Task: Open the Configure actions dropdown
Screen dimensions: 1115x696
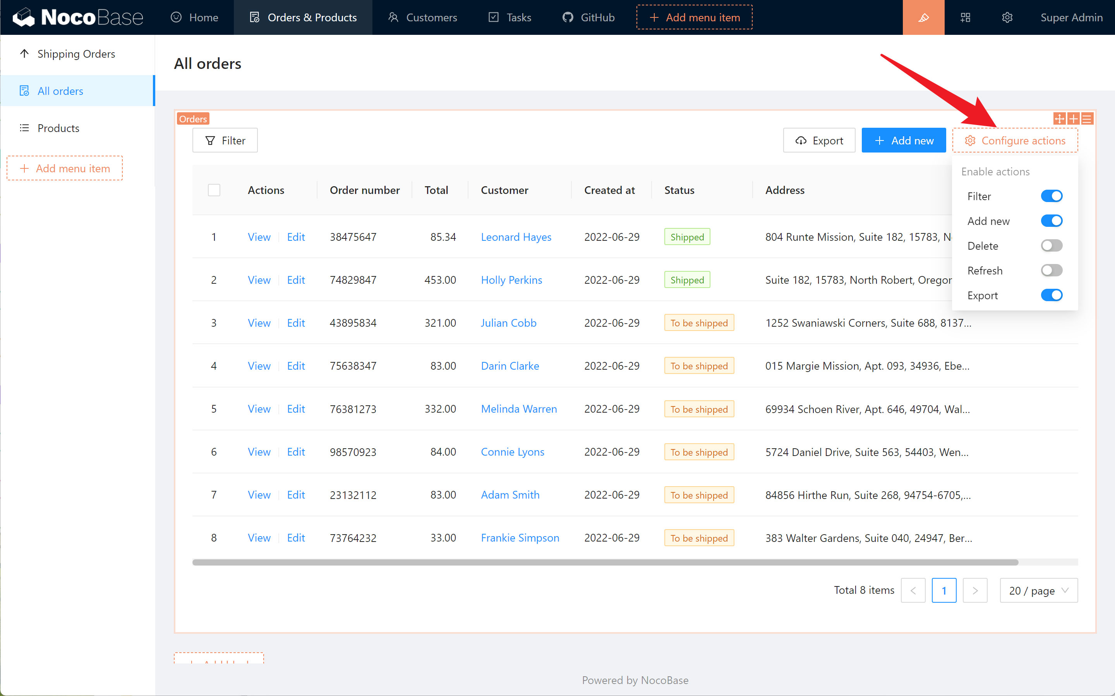Action: (x=1015, y=141)
